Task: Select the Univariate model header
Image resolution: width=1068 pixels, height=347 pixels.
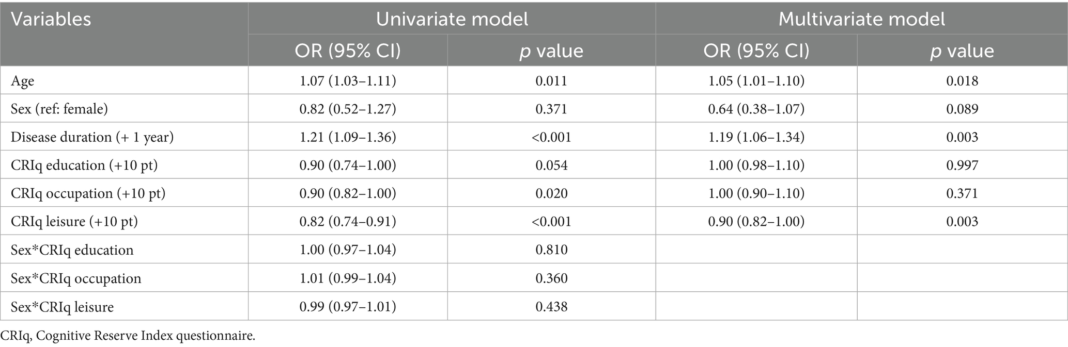Action: (452, 19)
